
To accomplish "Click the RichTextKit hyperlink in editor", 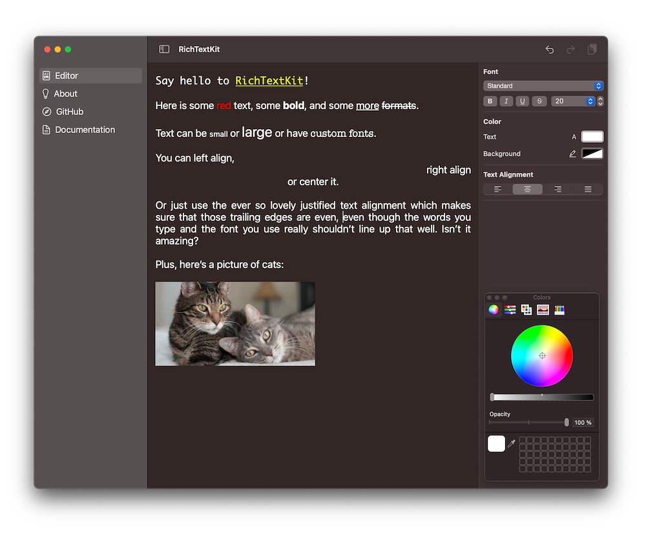I will coord(269,81).
